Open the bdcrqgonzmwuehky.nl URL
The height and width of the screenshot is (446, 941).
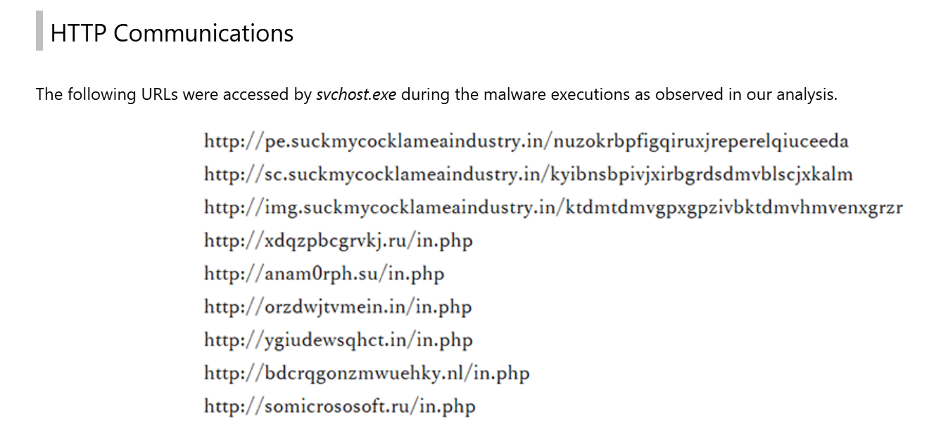(x=366, y=374)
